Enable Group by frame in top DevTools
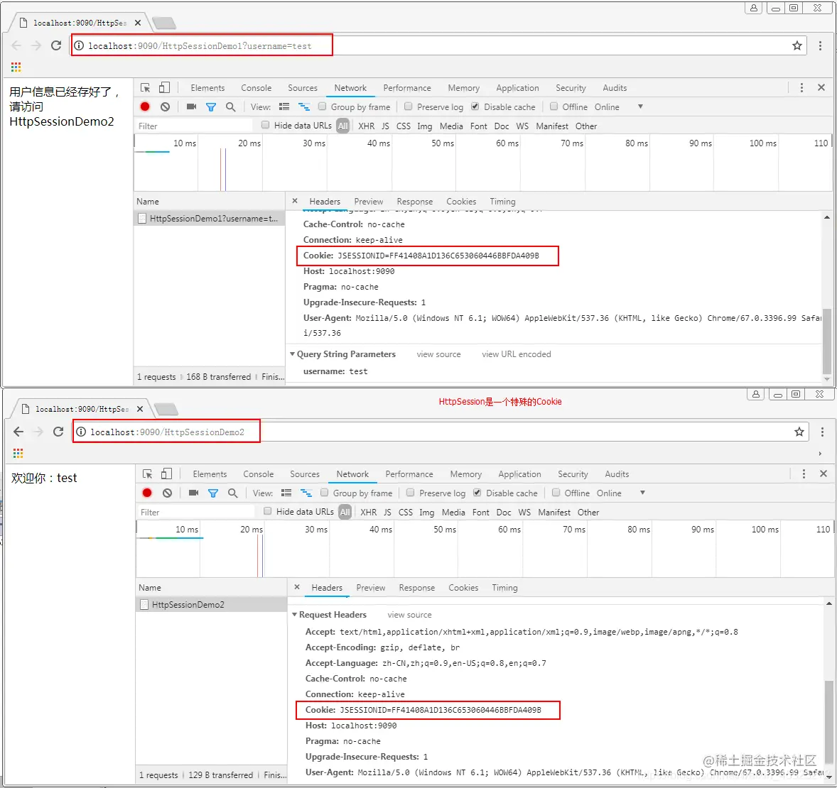 tap(323, 106)
